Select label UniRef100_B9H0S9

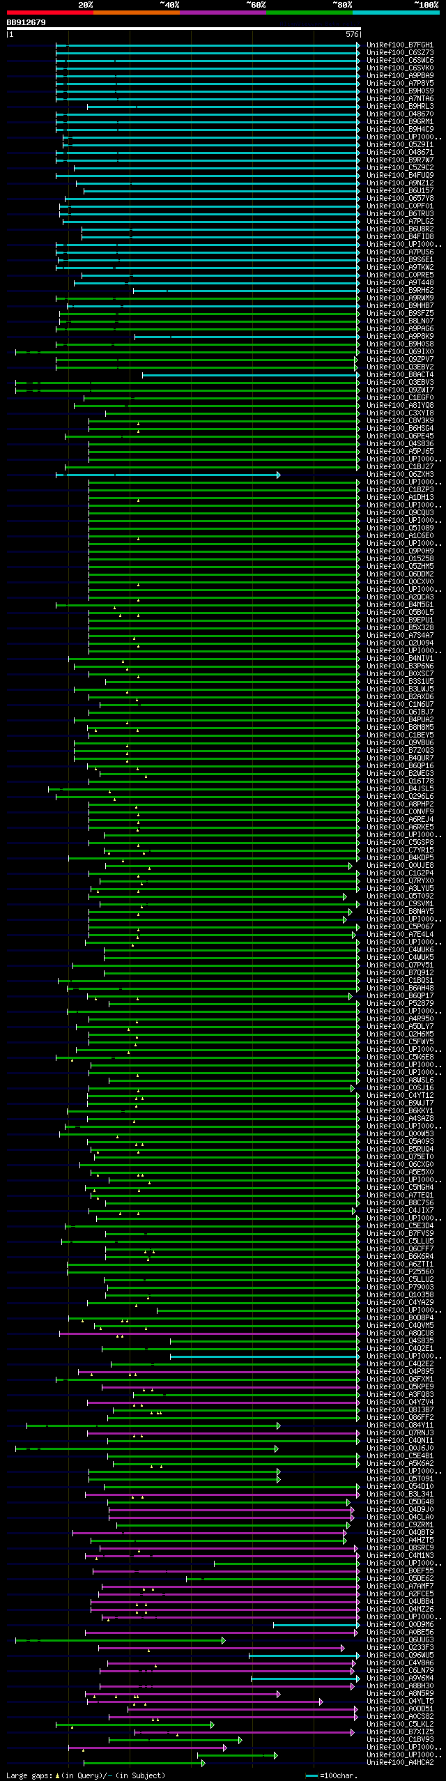400,91
